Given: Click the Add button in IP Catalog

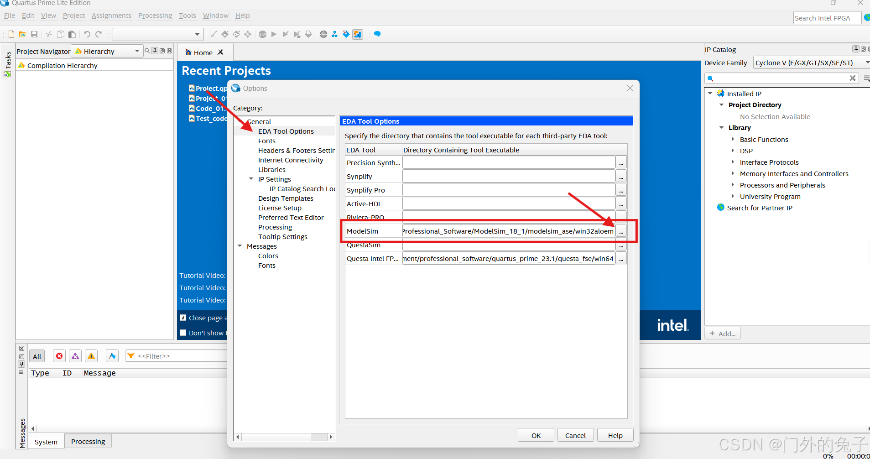Looking at the screenshot, I should [723, 334].
